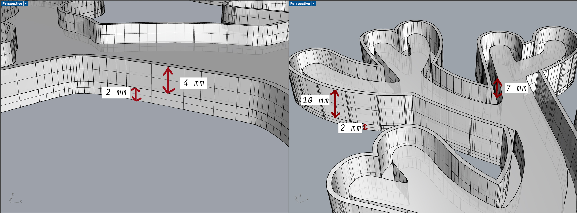
Task: Select the red arrow beside the 4 mm label
Action: click(168, 80)
